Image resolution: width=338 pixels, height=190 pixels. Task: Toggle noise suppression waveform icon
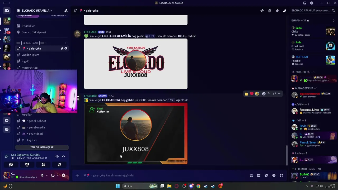tap(57, 156)
